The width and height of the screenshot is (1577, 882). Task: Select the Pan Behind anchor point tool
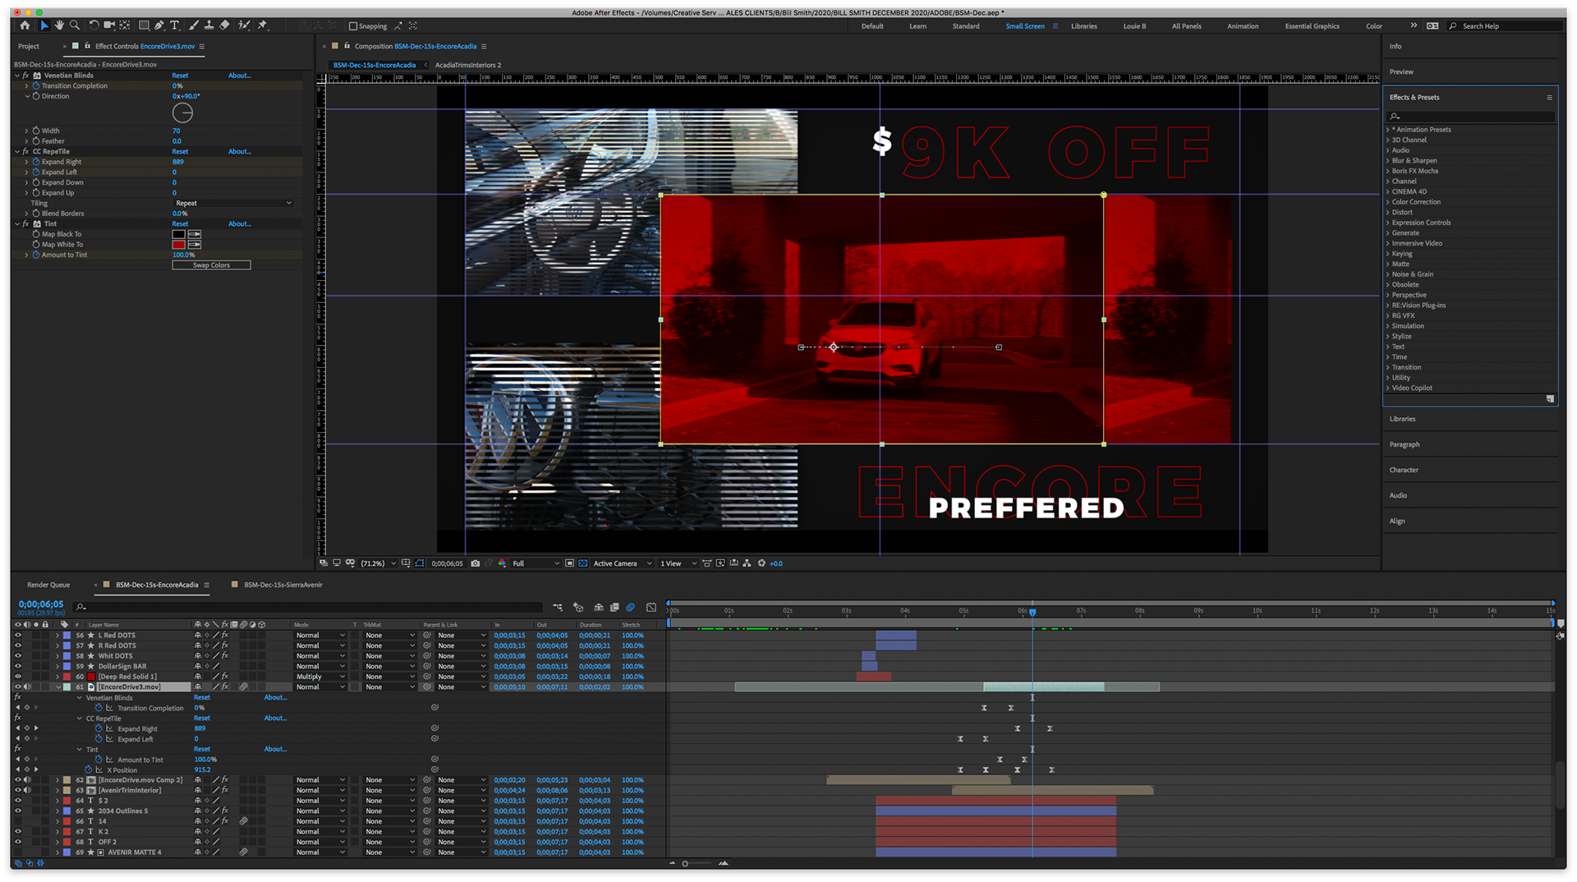125,25
